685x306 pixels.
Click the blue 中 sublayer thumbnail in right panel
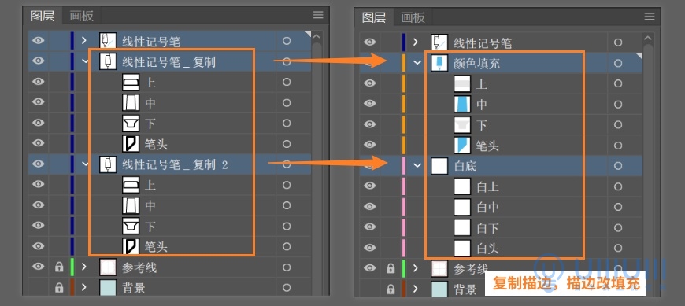462,105
